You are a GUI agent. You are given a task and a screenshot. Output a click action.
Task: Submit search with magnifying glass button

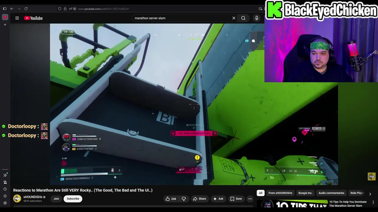tap(243, 18)
